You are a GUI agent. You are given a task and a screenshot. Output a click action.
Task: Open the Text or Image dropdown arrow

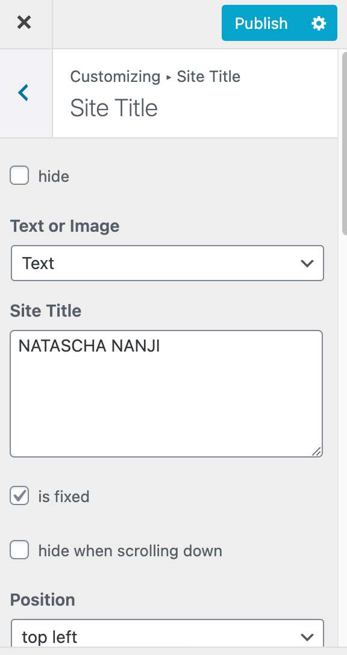307,263
